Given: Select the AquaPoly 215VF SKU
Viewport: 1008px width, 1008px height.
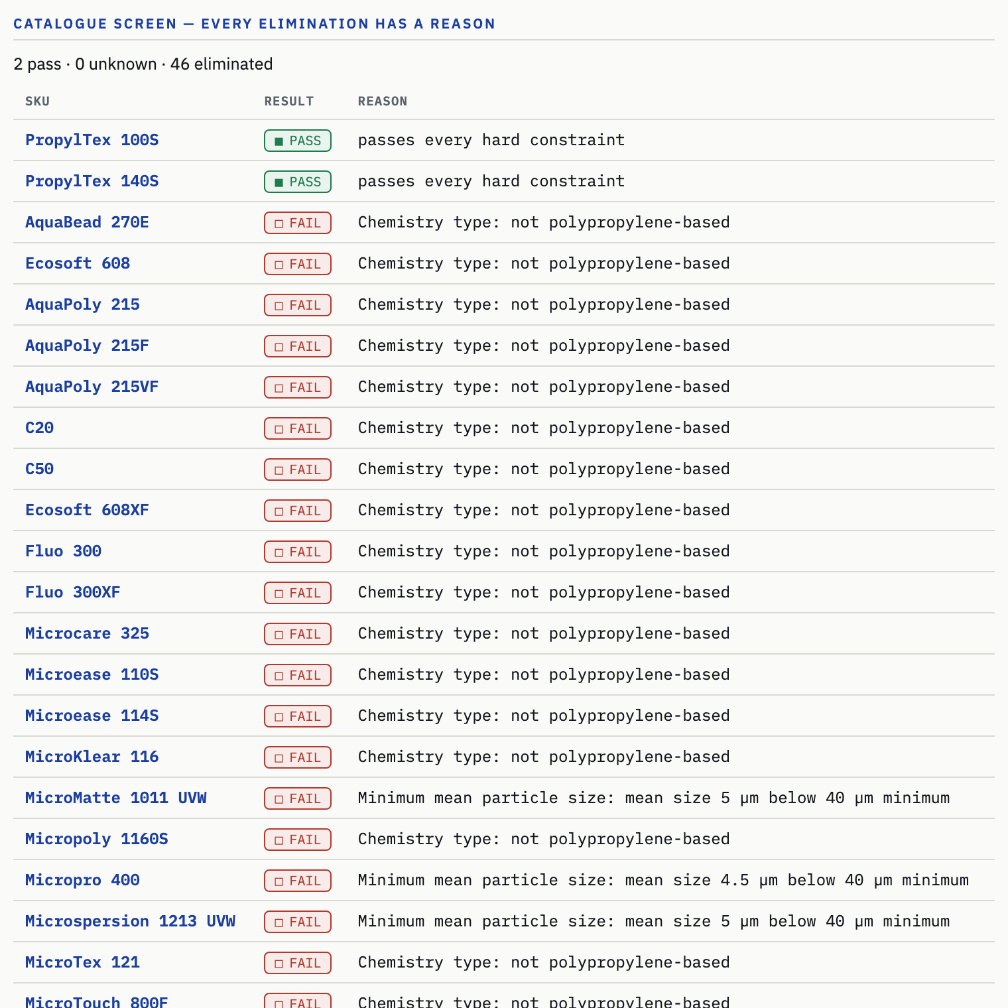Looking at the screenshot, I should coord(92,387).
